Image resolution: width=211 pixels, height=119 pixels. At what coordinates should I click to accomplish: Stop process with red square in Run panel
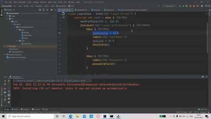[x=5, y=89]
